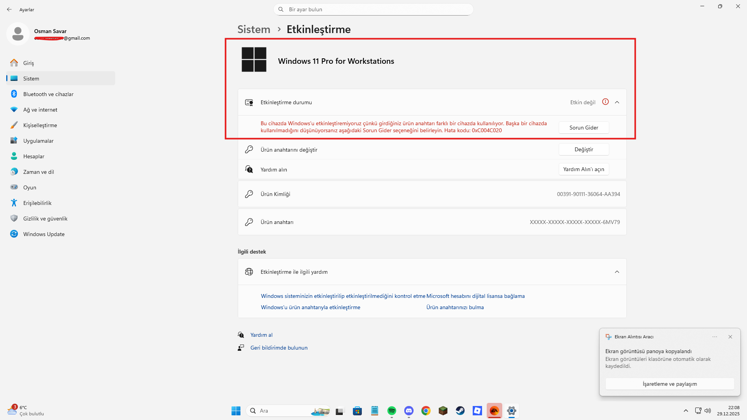Open the Ürün anahtarınızı bulma link
This screenshot has width=747, height=420.
point(455,307)
